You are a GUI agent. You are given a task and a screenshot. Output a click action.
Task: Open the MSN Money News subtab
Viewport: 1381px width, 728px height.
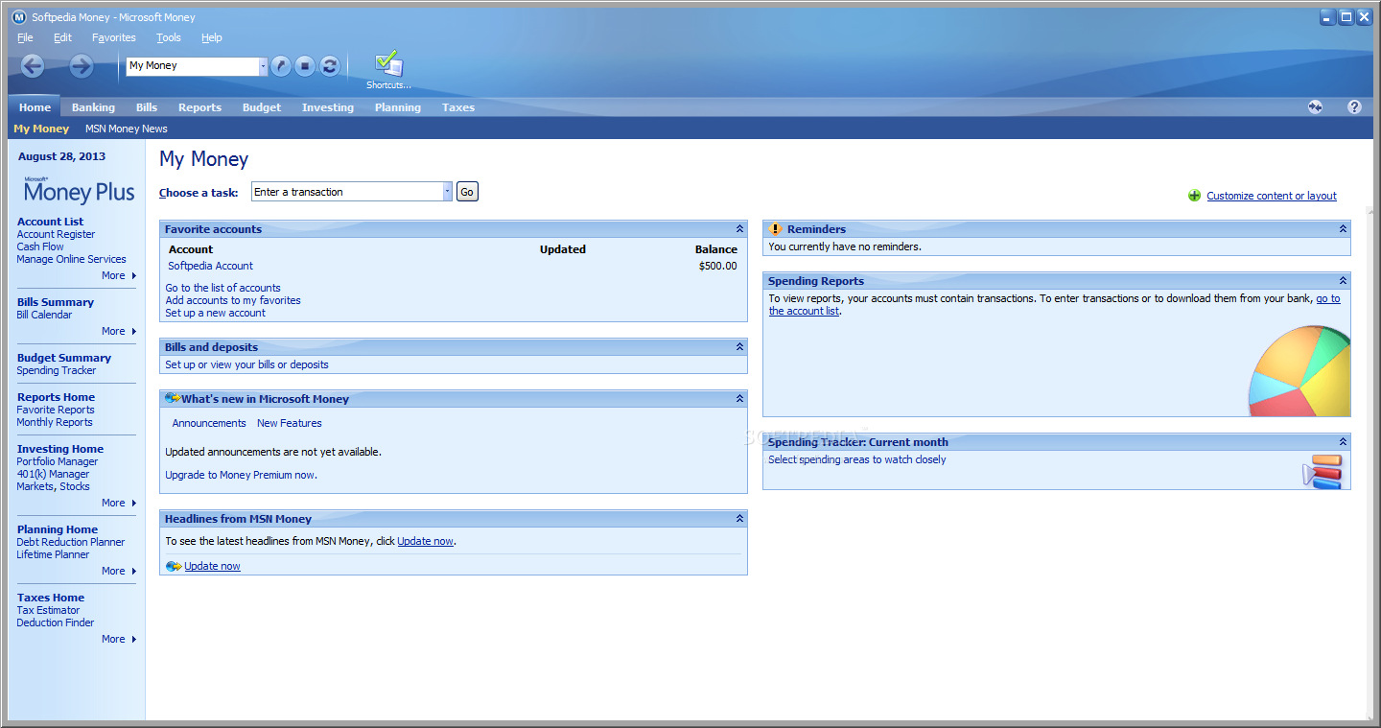click(127, 129)
